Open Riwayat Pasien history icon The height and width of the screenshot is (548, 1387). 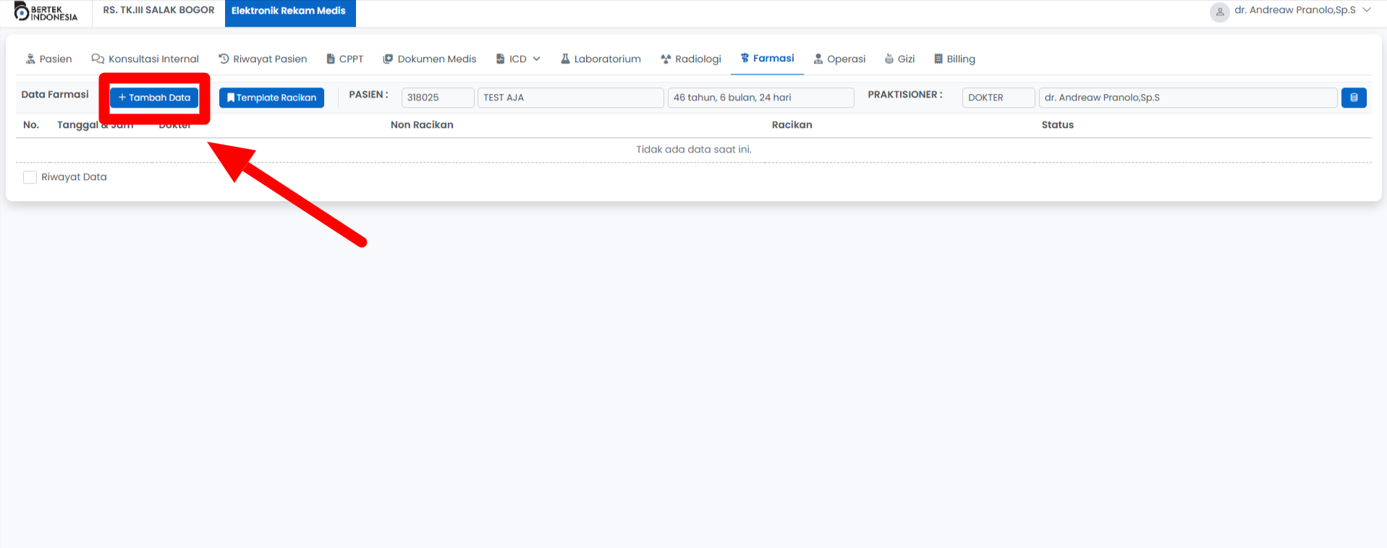click(224, 59)
